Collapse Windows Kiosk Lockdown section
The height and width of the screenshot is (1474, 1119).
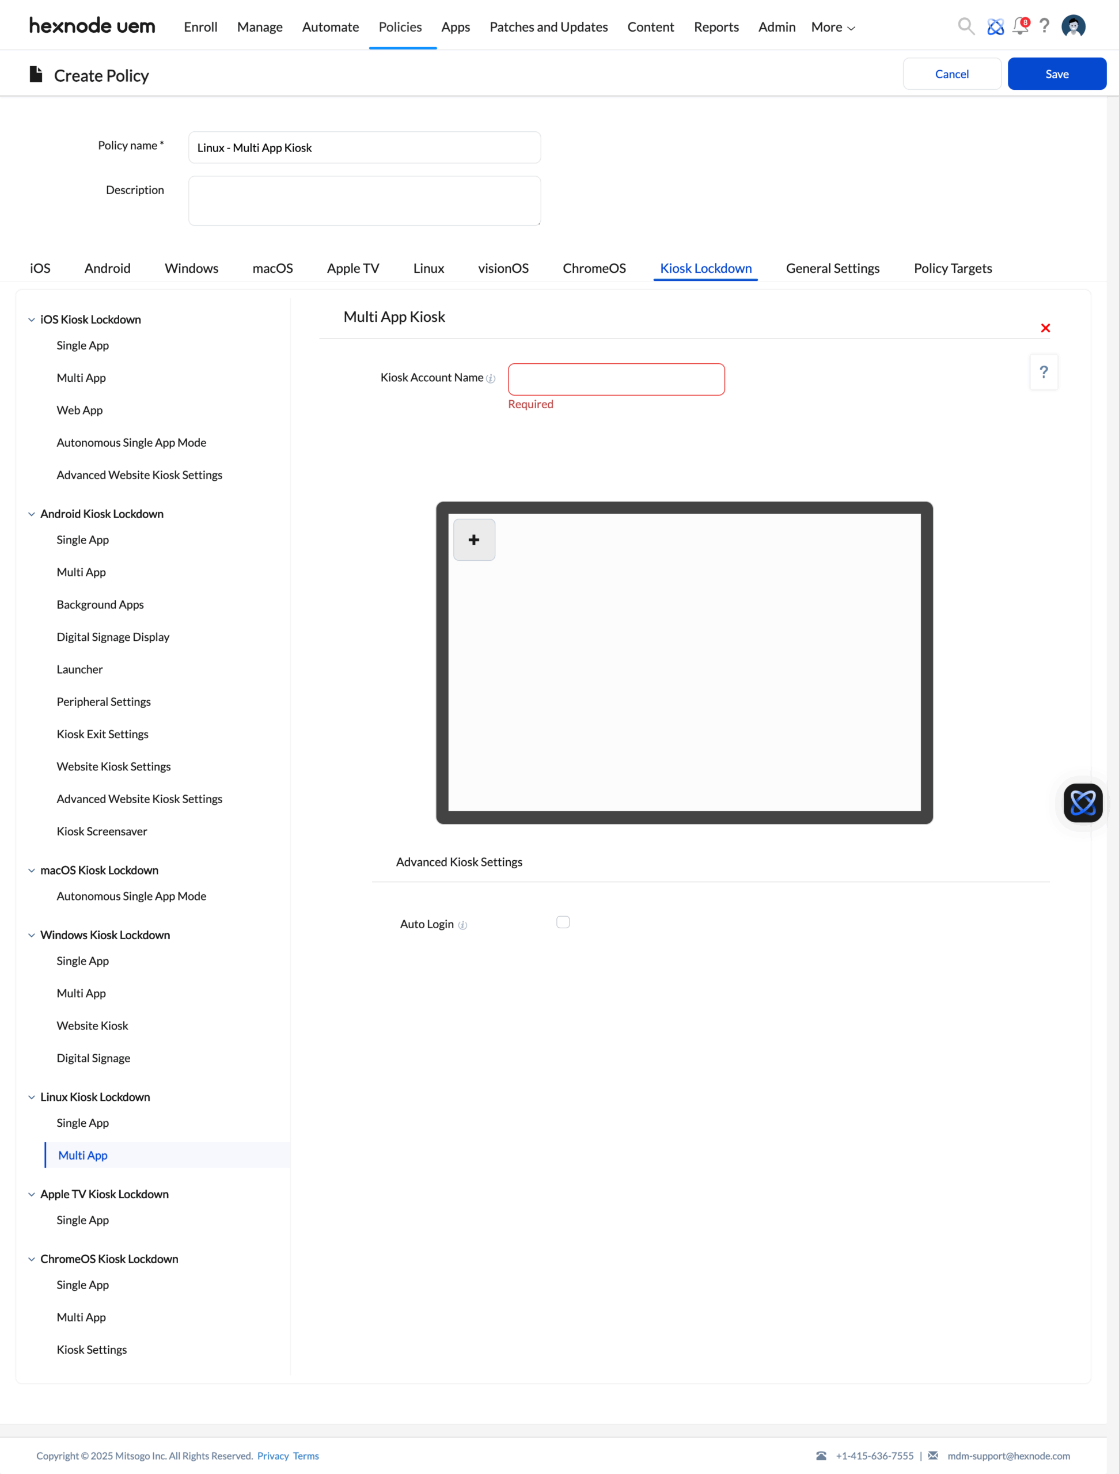pos(31,936)
